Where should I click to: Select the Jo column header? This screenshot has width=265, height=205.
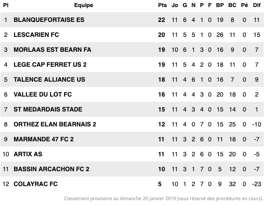tap(175, 5)
